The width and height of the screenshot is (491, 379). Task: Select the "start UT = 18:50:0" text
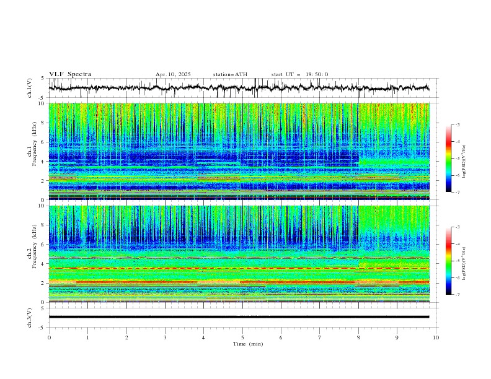[299, 74]
